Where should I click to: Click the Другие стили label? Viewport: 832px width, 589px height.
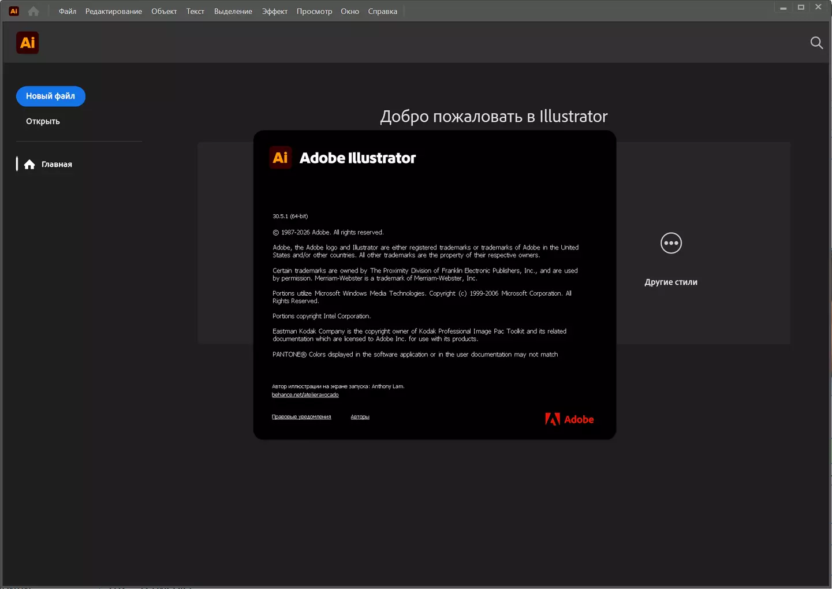(671, 282)
